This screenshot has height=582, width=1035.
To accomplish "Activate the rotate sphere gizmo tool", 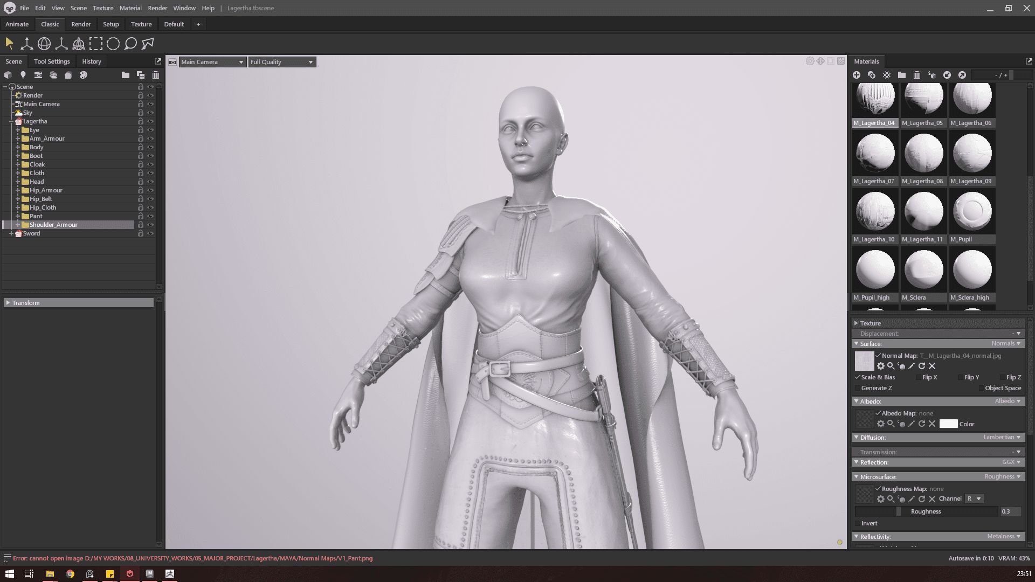I will (44, 44).
